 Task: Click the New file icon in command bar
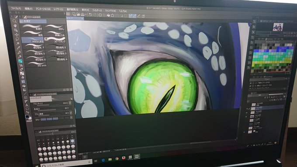point(74,14)
